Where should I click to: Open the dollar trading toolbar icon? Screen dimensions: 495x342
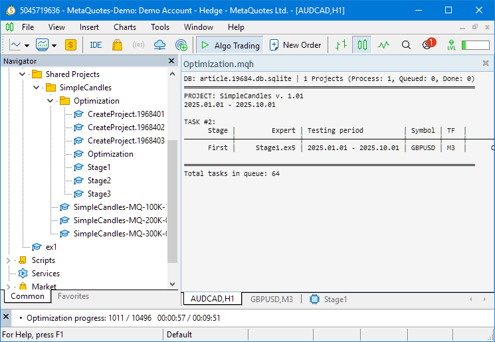coord(70,45)
